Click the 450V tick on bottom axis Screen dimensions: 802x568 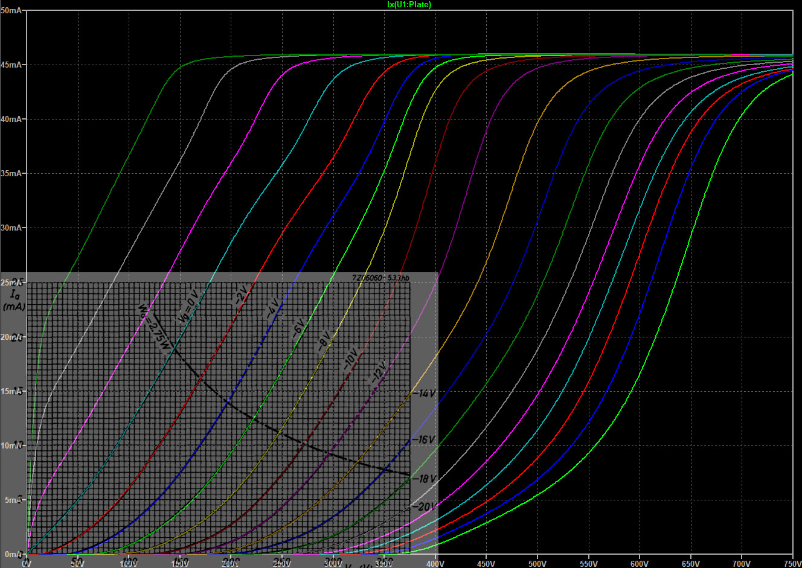pos(486,563)
